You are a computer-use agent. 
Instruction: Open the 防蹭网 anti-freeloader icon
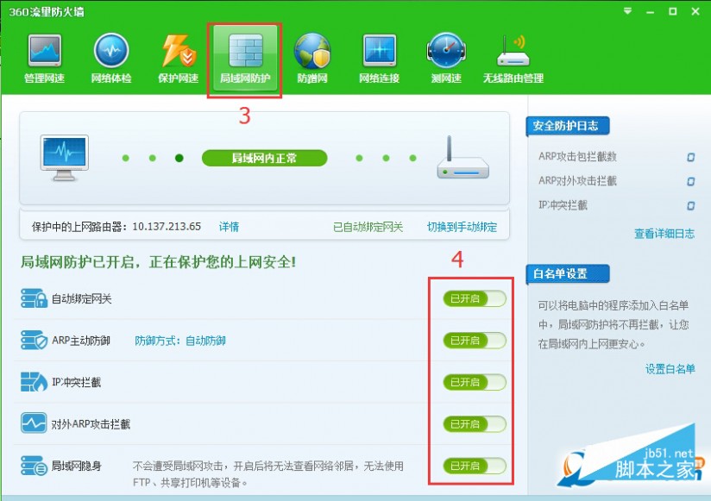click(312, 59)
